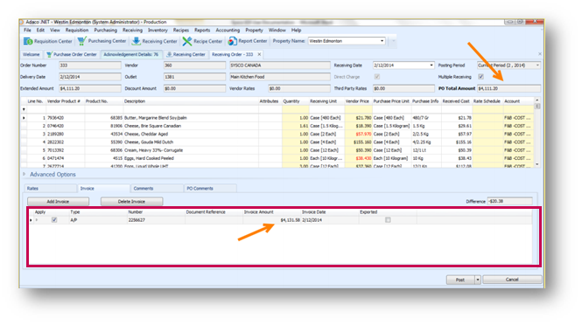Toggle Exported checkbox for invoice 2256627

pyautogui.click(x=388, y=220)
